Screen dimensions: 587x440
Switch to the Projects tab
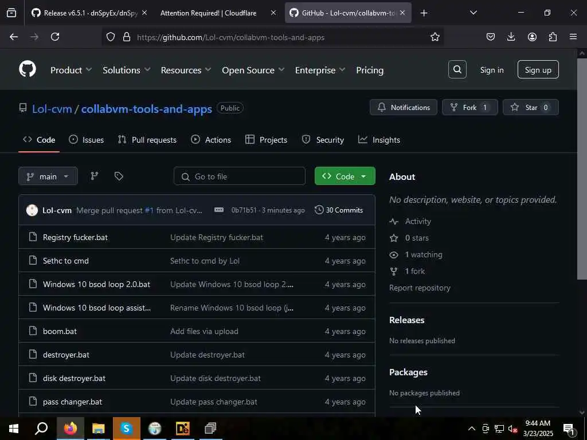click(x=266, y=140)
